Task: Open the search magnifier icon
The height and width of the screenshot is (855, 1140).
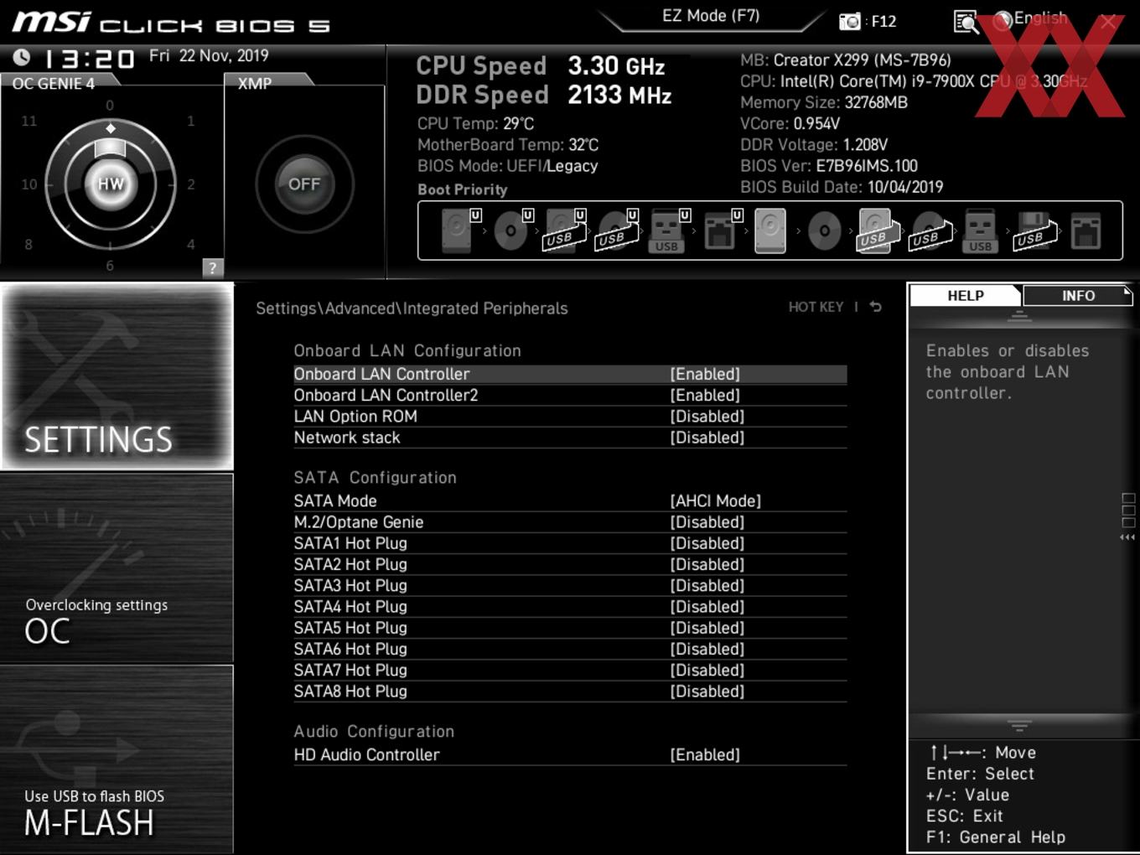Action: [x=966, y=22]
